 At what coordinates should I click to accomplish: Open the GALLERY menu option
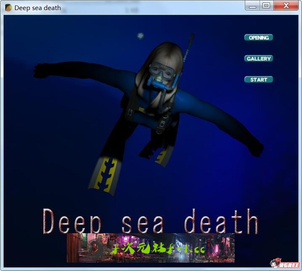[259, 59]
